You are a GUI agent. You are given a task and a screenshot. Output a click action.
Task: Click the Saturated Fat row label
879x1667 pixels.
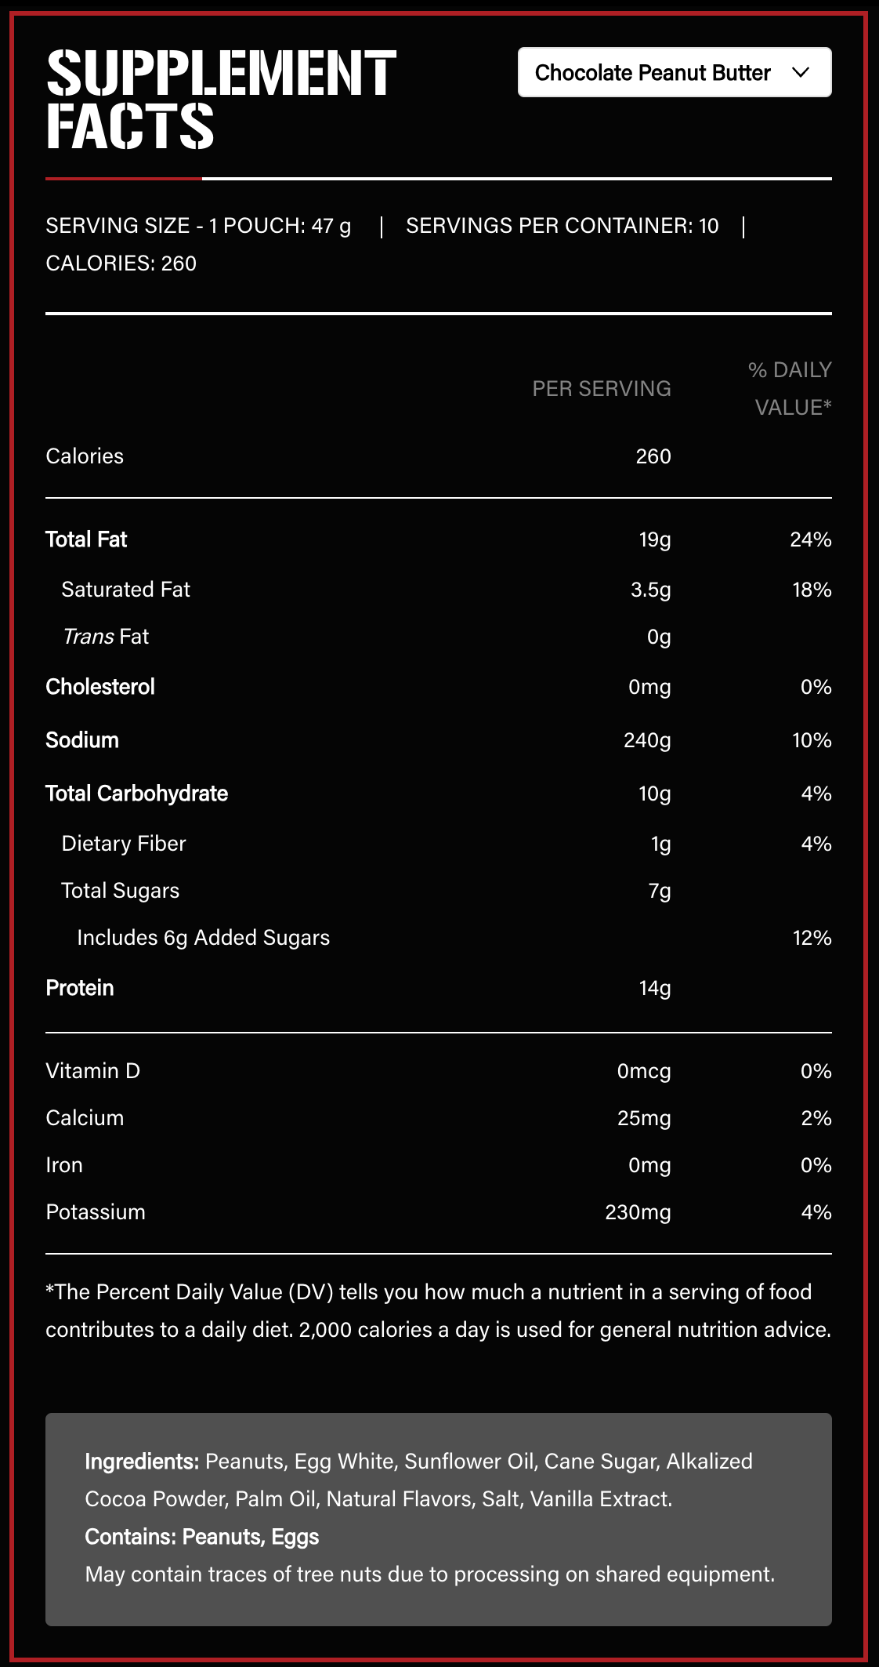tap(125, 590)
